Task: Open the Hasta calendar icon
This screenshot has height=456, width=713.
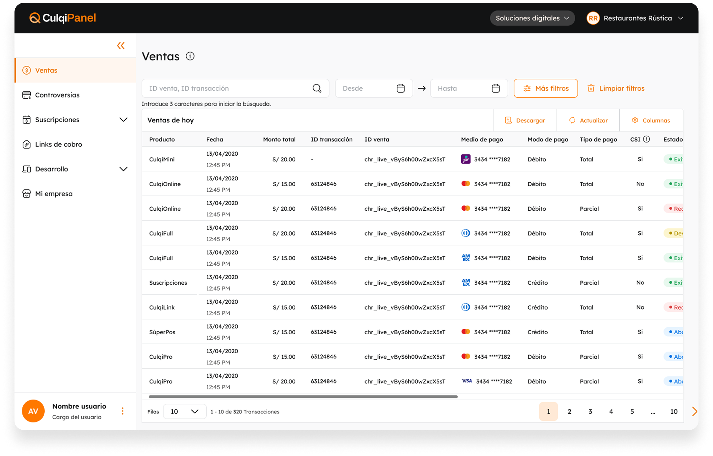Action: (x=495, y=88)
